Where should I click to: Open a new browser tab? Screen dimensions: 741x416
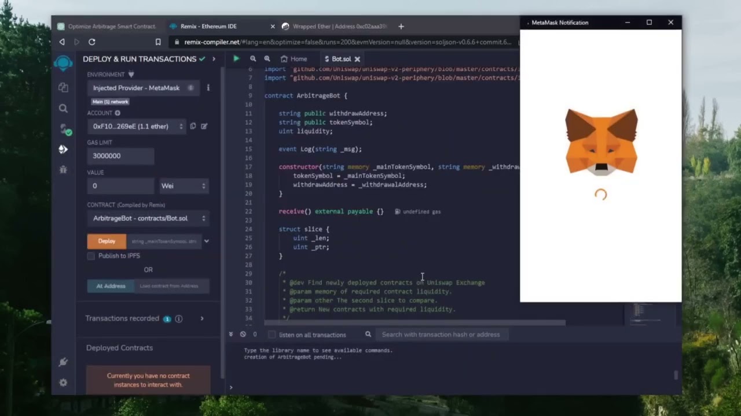(401, 26)
